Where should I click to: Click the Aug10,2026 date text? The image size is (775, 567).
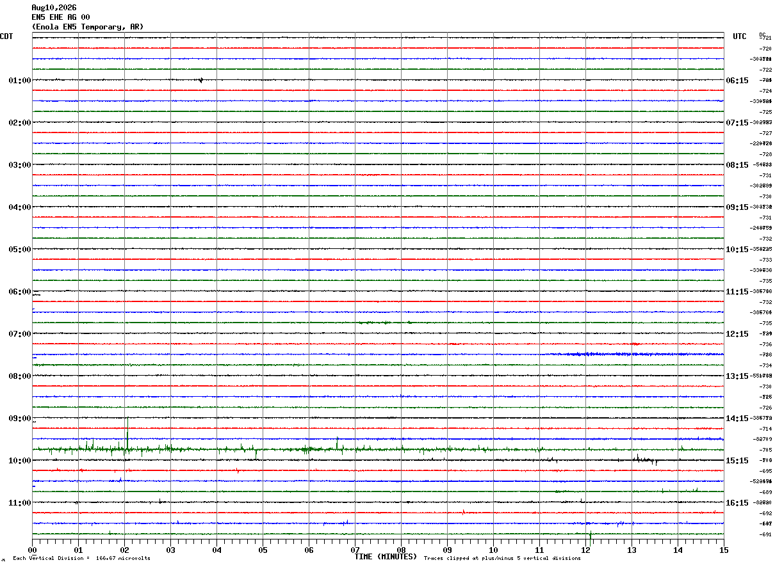point(54,8)
